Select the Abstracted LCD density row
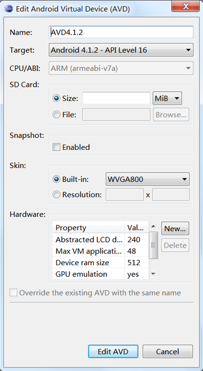Viewport: 203px width, 371px height. coord(100,240)
